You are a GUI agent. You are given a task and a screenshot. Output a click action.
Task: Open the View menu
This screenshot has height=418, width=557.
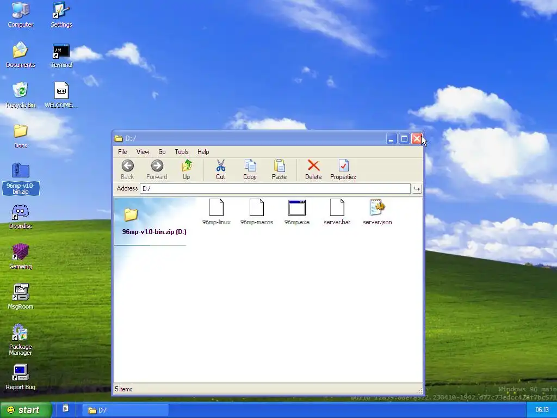point(143,152)
